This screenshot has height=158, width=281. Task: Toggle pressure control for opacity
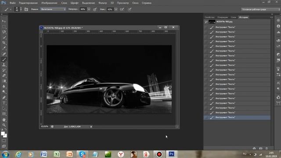pyautogui.click(x=95, y=9)
